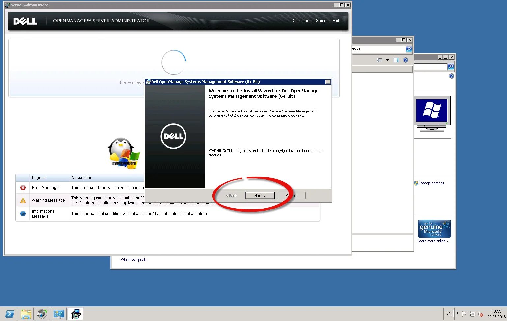
Task: Open the view options dropdown arrow
Action: pos(387,60)
